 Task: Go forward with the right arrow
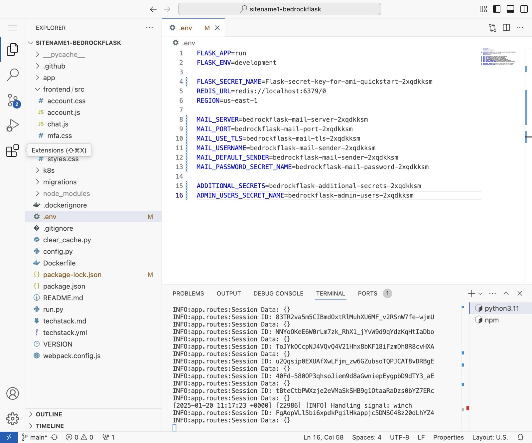click(x=167, y=9)
